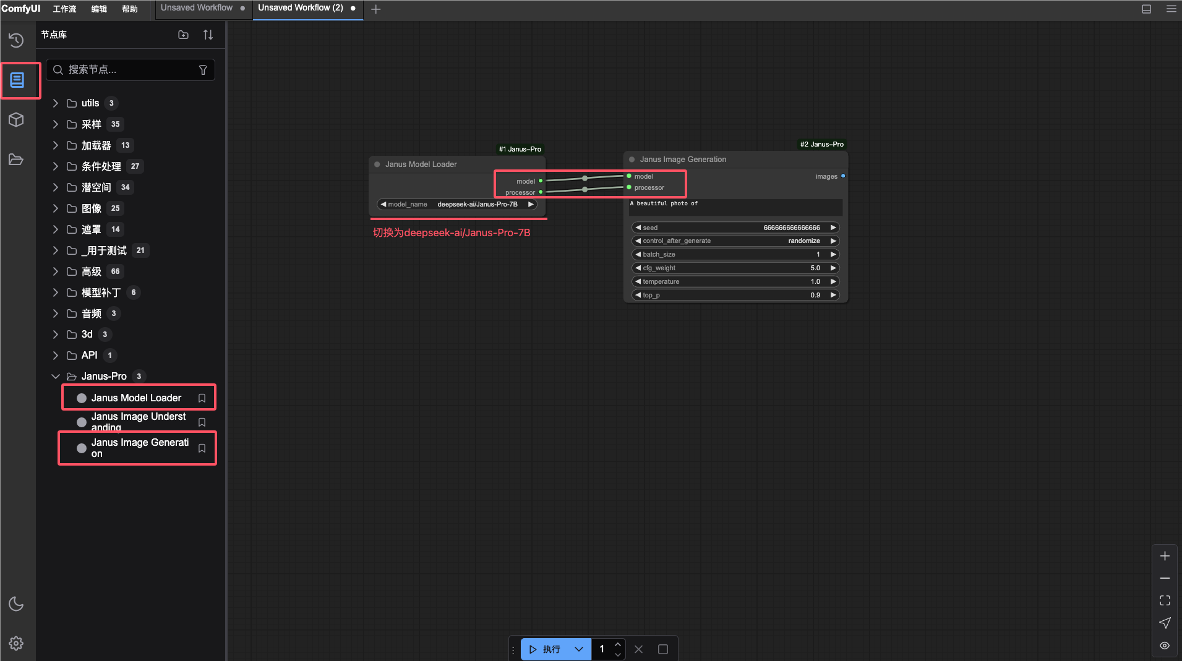
Task: Select Janus Model Loader in node library
Action: pyautogui.click(x=136, y=398)
